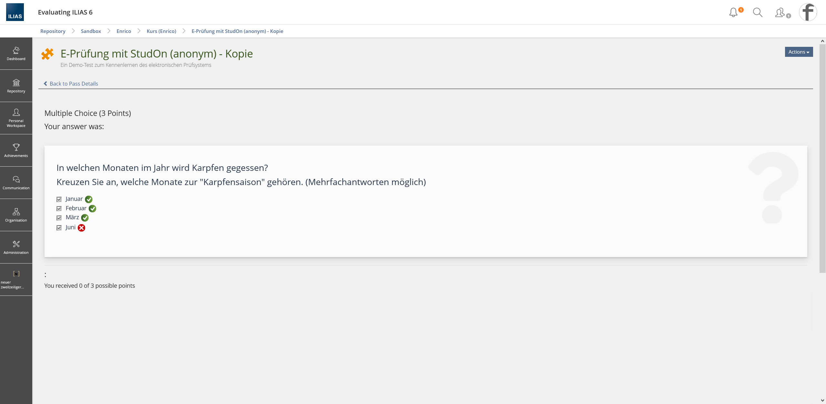The height and width of the screenshot is (404, 826).
Task: Click the ILIAS logo
Action: click(x=15, y=12)
